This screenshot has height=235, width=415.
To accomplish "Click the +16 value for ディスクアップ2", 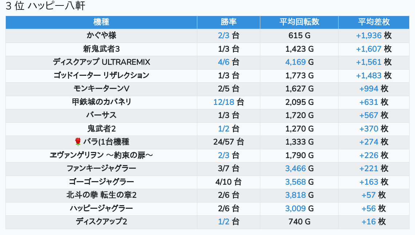I will point(368,222).
